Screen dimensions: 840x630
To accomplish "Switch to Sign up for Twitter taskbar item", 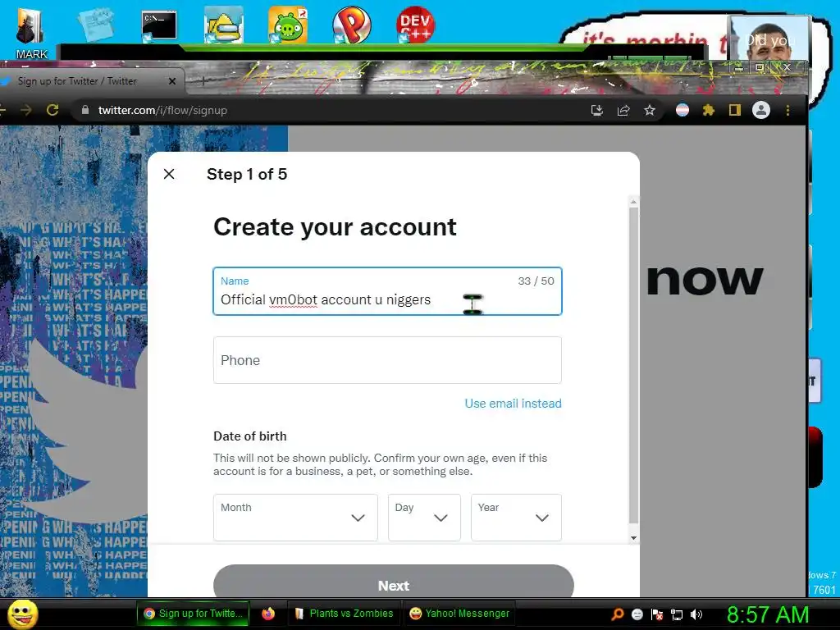I will [192, 614].
